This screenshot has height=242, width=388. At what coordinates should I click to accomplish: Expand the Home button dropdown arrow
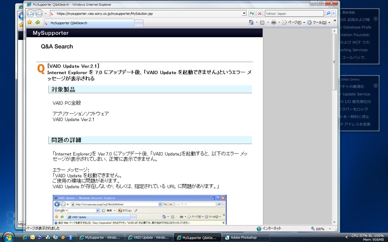tap(257, 23)
